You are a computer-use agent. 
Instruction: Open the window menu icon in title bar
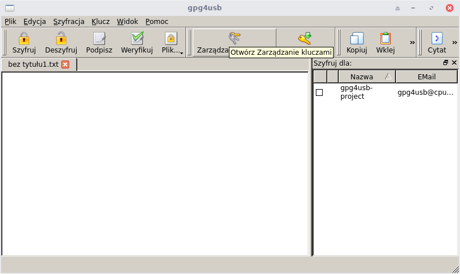pyautogui.click(x=10, y=8)
